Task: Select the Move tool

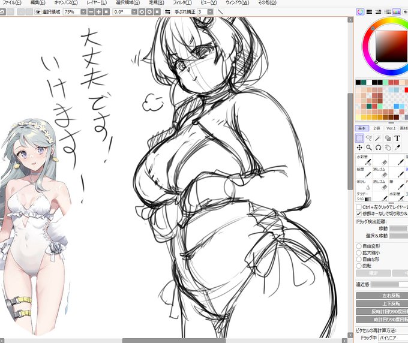Action: (359, 148)
